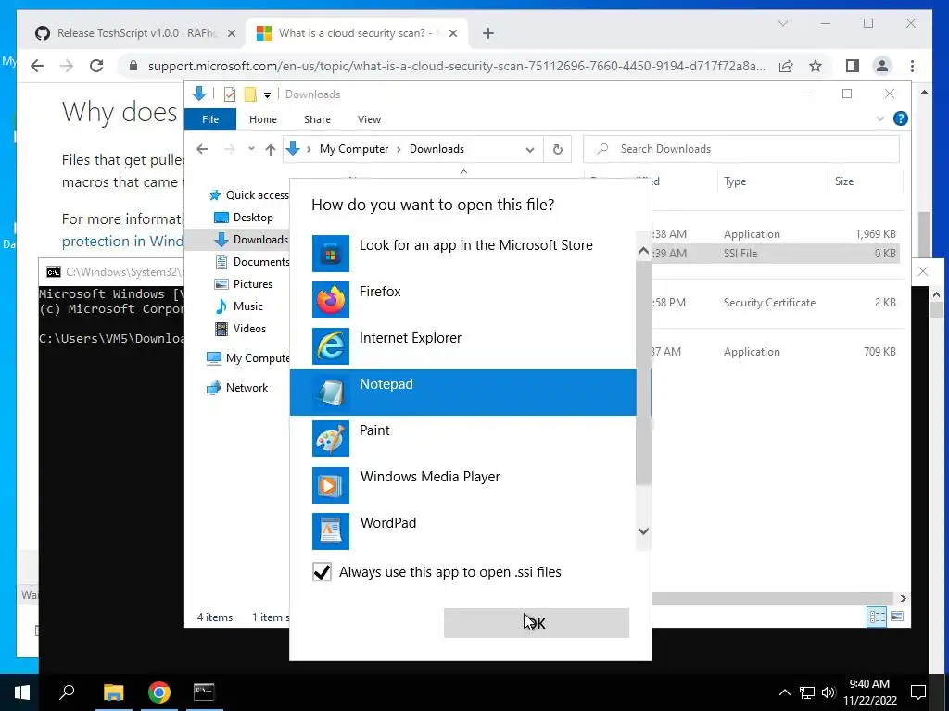Refresh the Downloads folder view
949x711 pixels.
[x=557, y=149]
